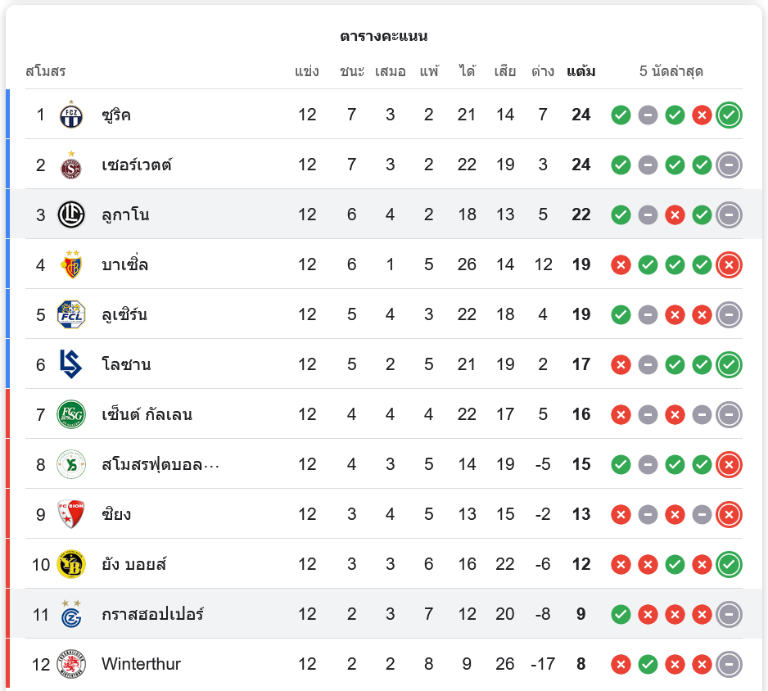This screenshot has width=768, height=691.
Task: Open the St. Gallen green crest
Action: [71, 414]
